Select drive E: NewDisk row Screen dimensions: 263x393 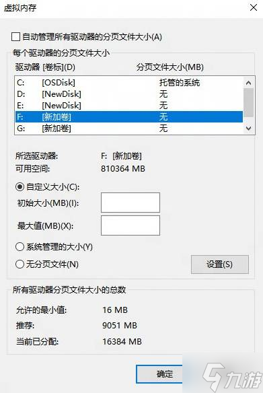coord(129,105)
